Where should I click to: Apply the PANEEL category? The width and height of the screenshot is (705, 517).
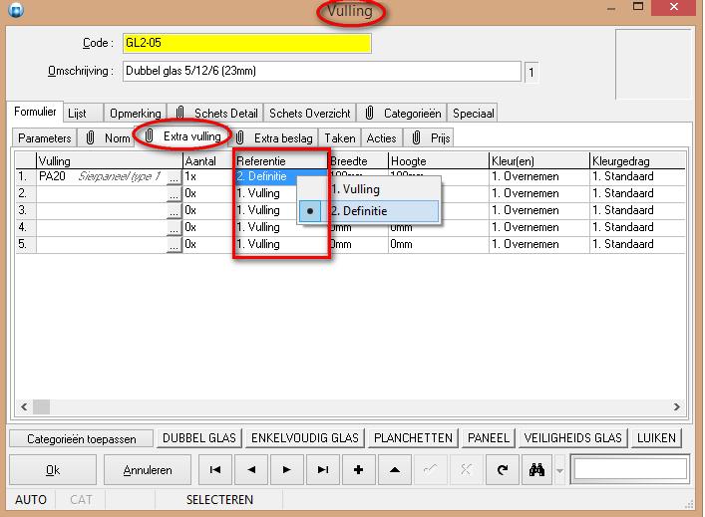(489, 438)
